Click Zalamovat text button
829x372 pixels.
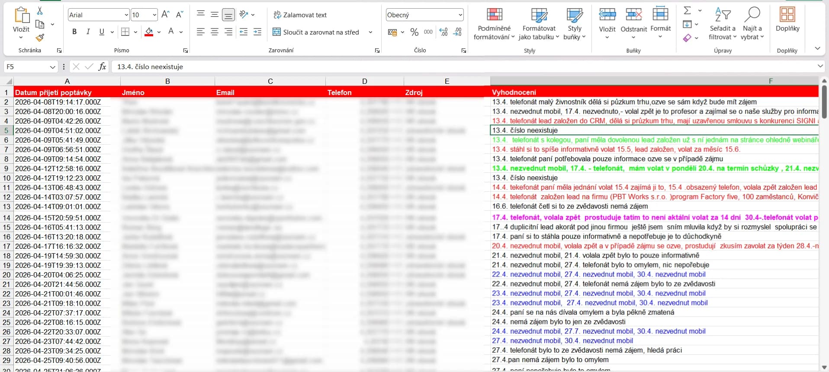300,15
